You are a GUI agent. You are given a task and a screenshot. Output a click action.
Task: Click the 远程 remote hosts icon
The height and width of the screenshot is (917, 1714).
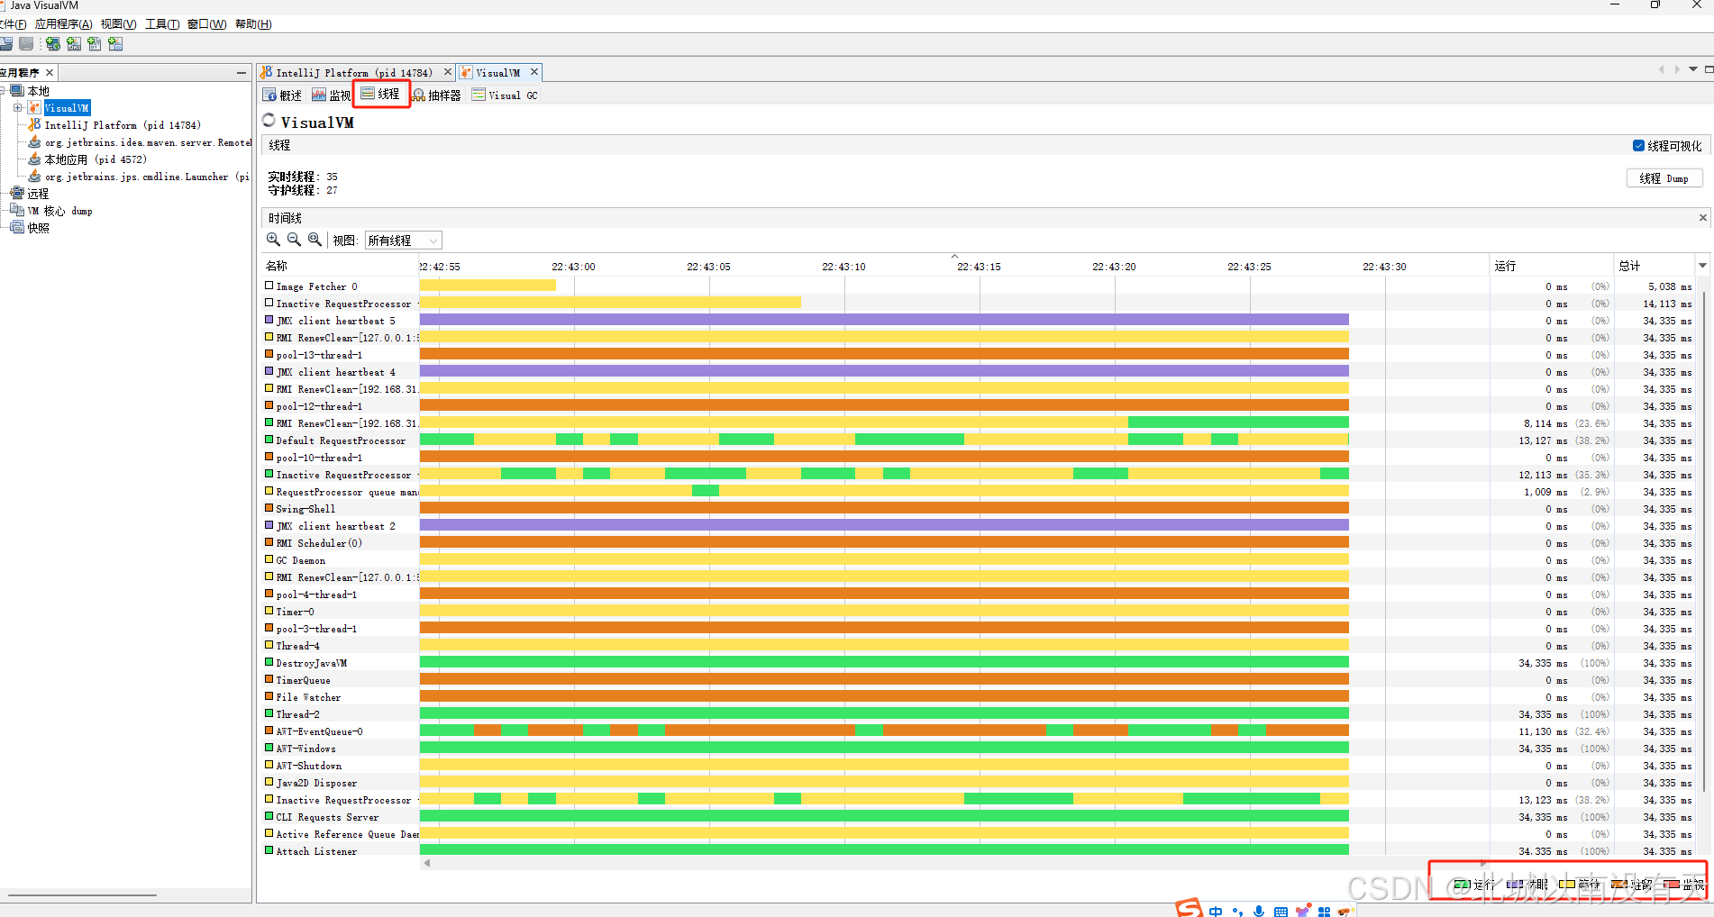[x=17, y=194]
